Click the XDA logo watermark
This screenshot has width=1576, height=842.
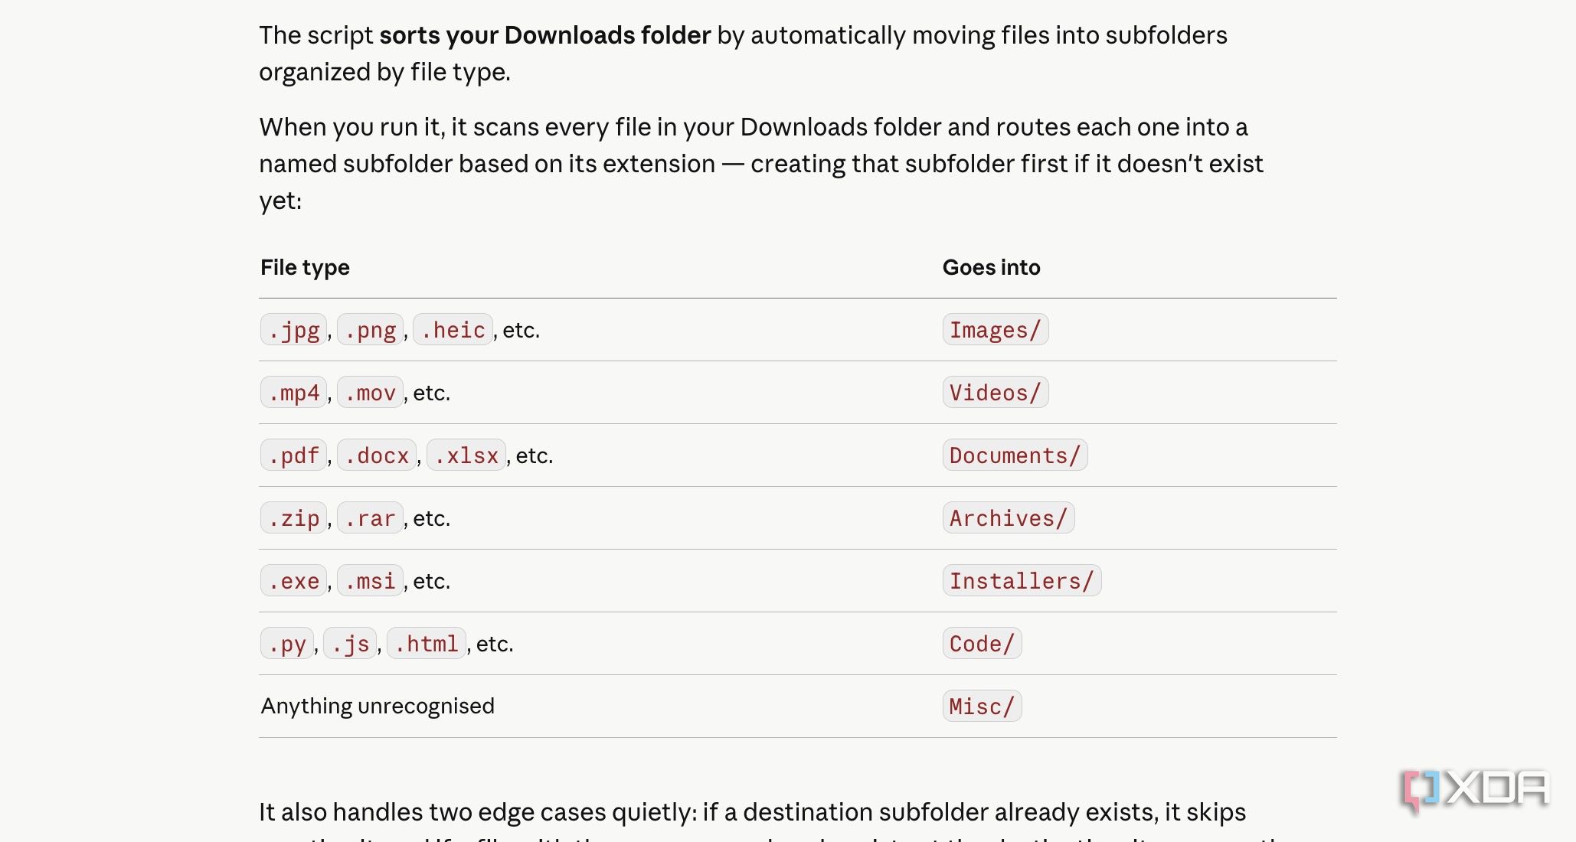(1475, 791)
